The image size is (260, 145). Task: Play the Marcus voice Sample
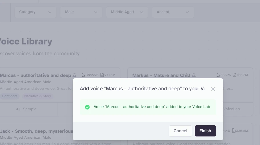click(x=27, y=109)
